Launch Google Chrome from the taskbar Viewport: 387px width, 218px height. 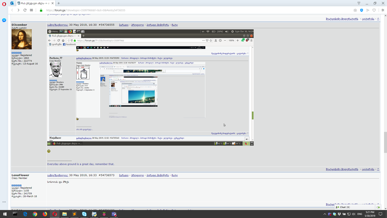tap(35, 214)
